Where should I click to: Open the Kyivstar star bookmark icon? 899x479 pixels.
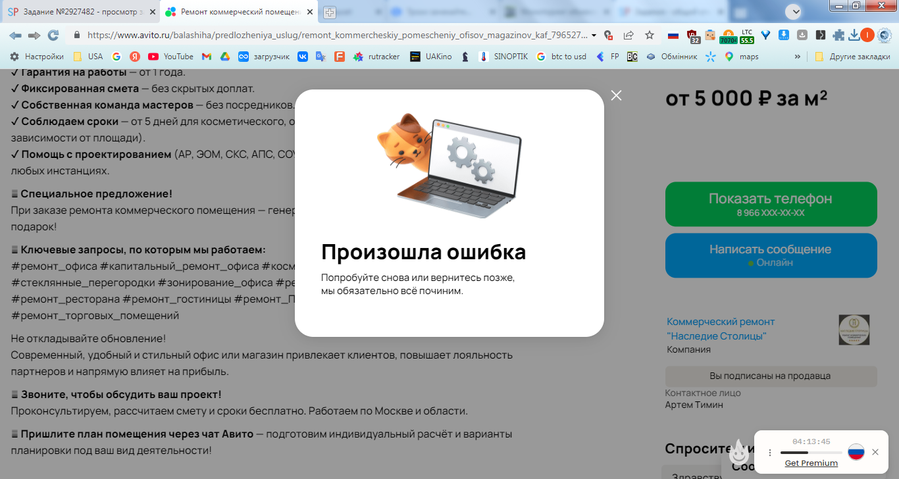[711, 57]
